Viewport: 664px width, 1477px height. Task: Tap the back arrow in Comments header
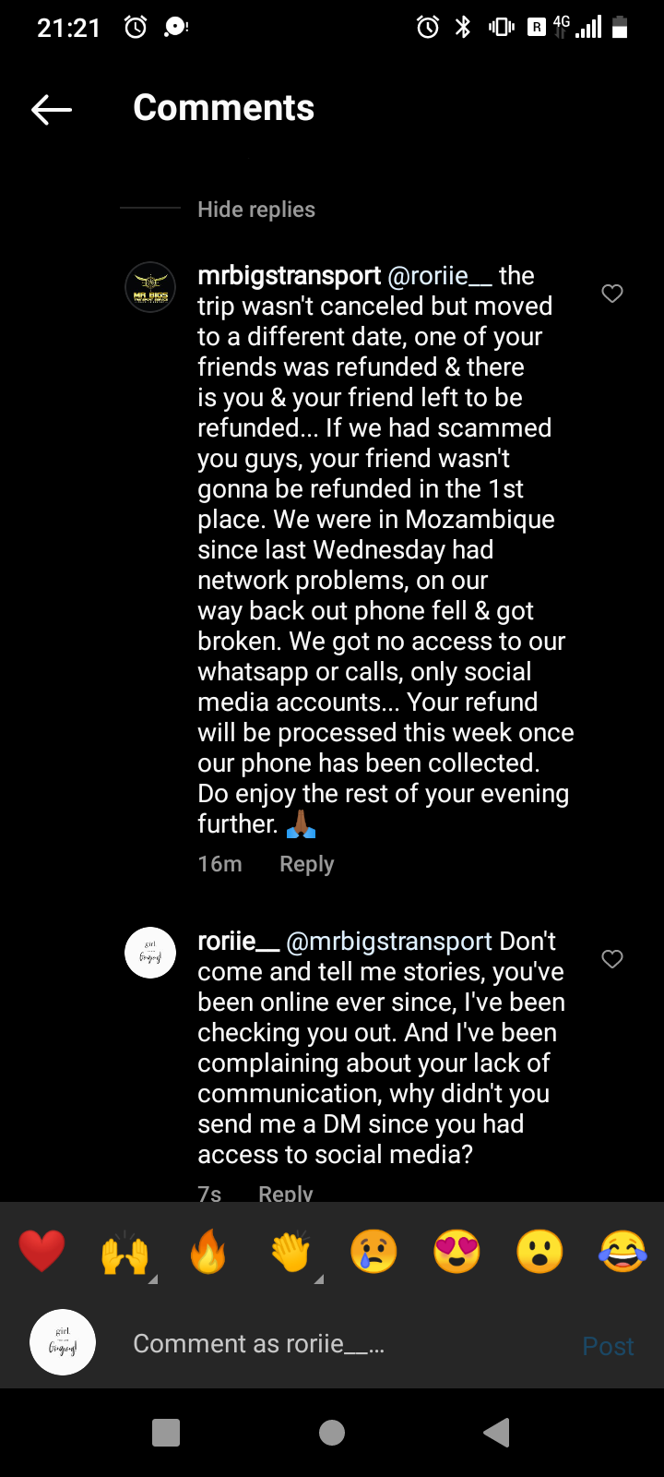(52, 110)
